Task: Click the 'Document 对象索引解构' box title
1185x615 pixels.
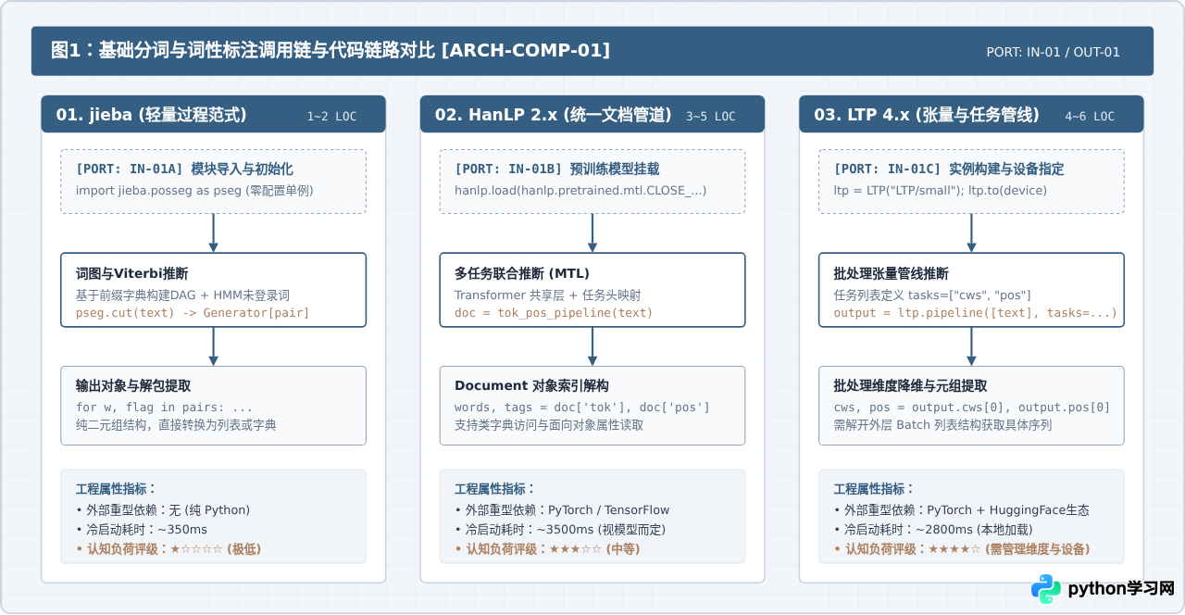Action: 531,386
